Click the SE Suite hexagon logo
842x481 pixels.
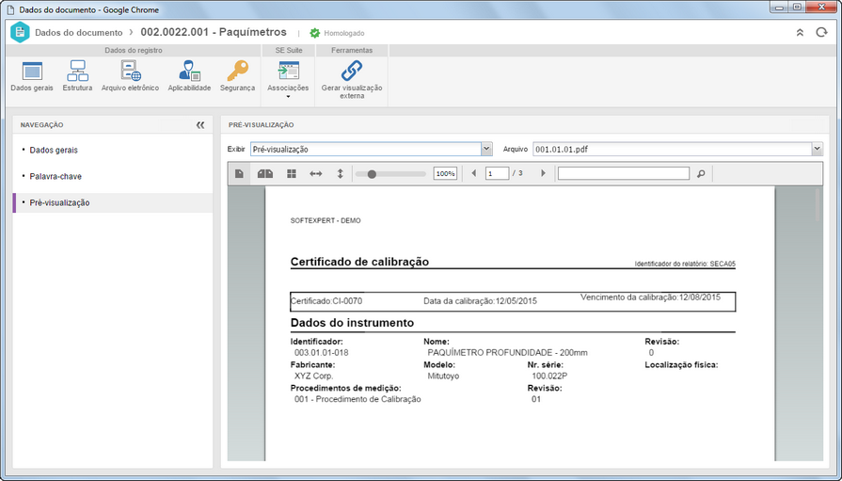20,32
